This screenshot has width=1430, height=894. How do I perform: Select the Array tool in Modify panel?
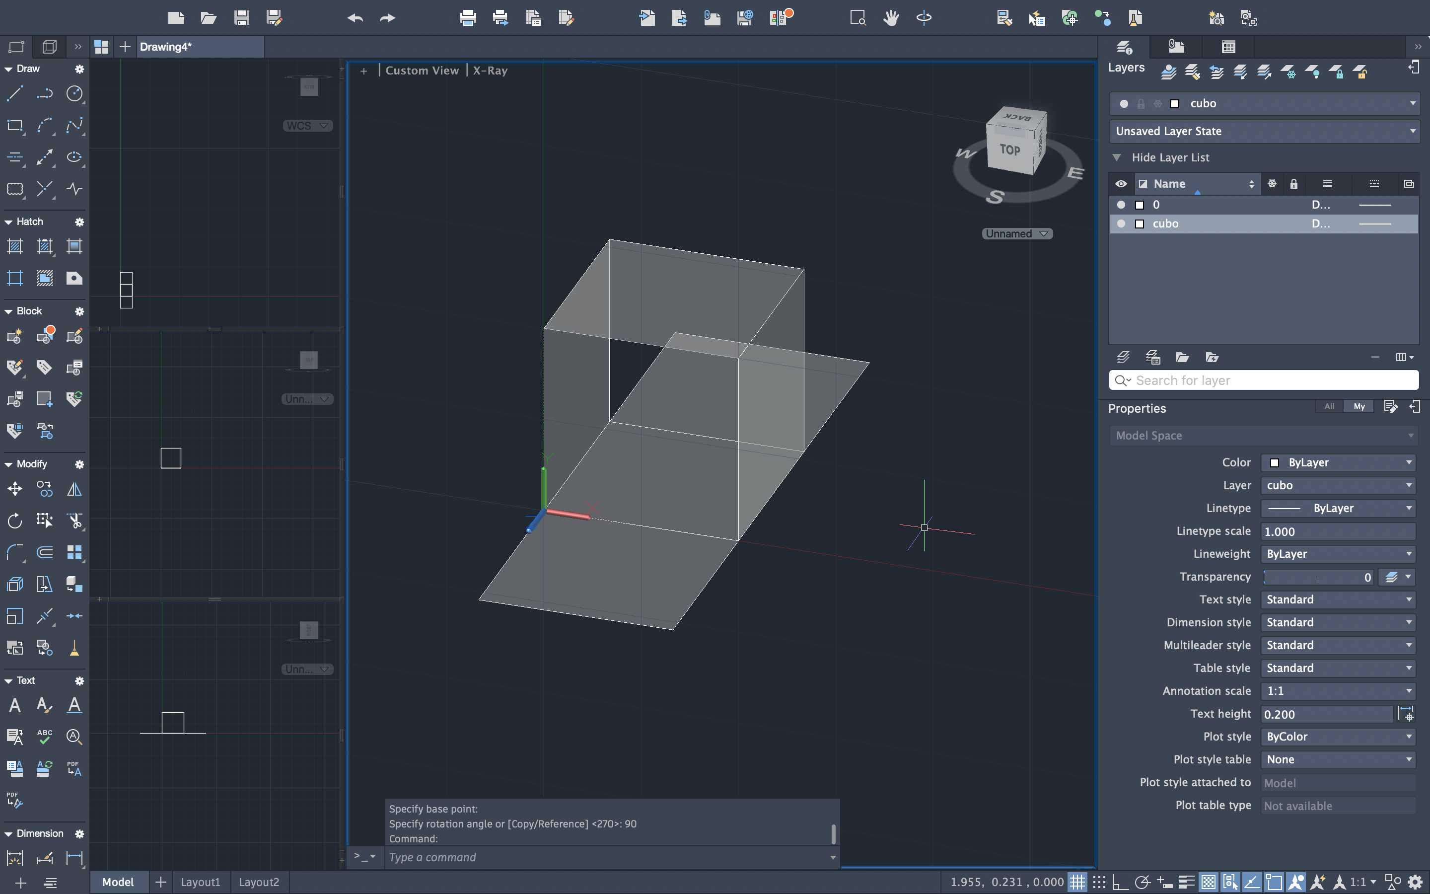click(74, 552)
